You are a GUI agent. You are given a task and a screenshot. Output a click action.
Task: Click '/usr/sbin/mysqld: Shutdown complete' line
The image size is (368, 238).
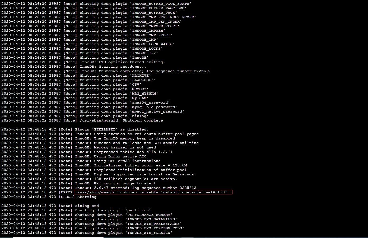82,120
